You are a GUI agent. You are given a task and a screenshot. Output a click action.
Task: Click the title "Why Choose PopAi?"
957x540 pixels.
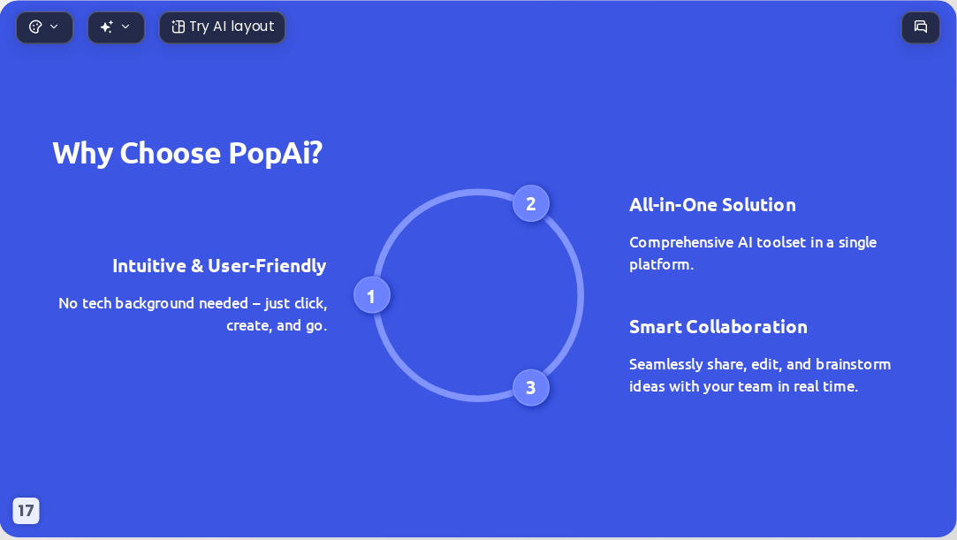tap(187, 153)
